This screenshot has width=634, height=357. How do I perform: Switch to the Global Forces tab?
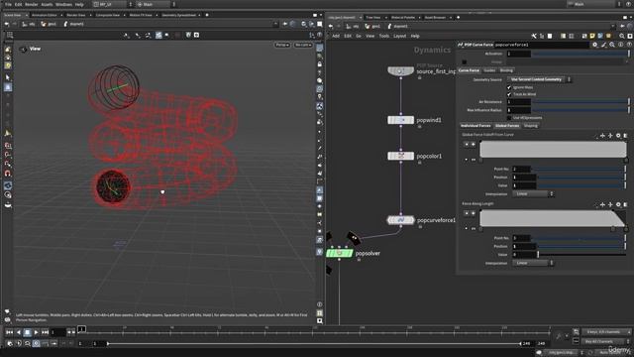507,126
